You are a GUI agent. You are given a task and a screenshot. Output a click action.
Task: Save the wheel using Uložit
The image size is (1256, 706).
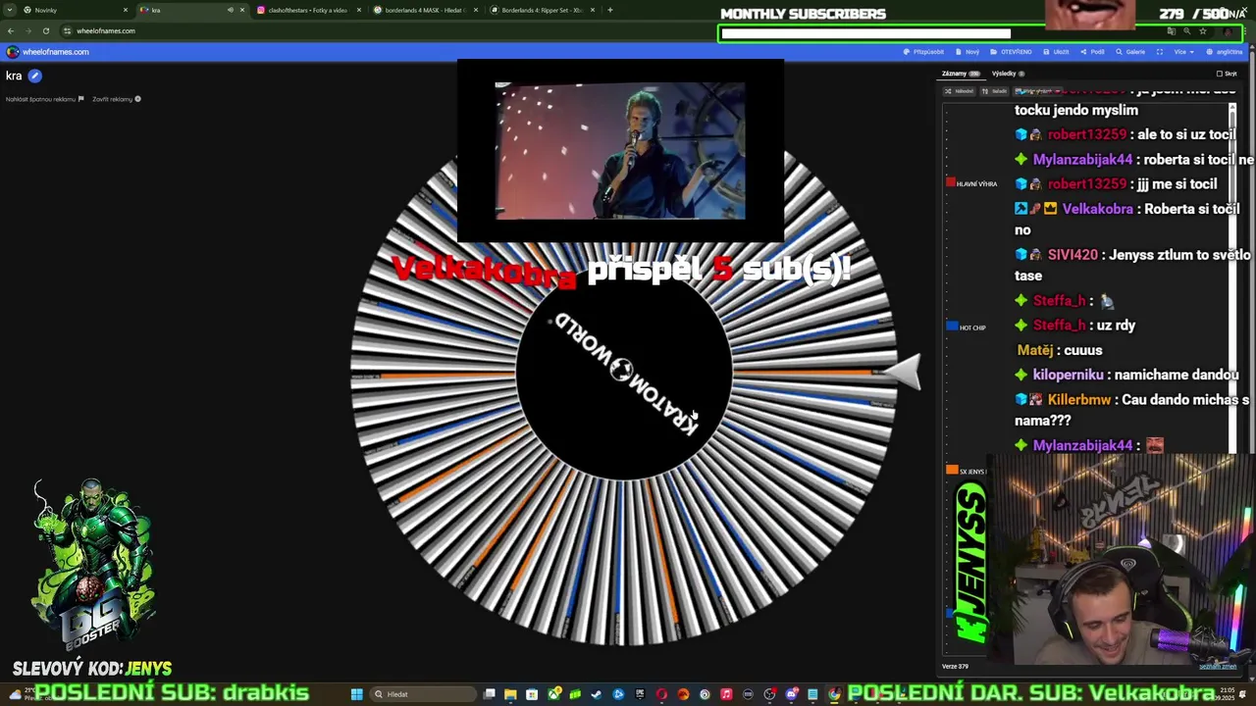1056,52
